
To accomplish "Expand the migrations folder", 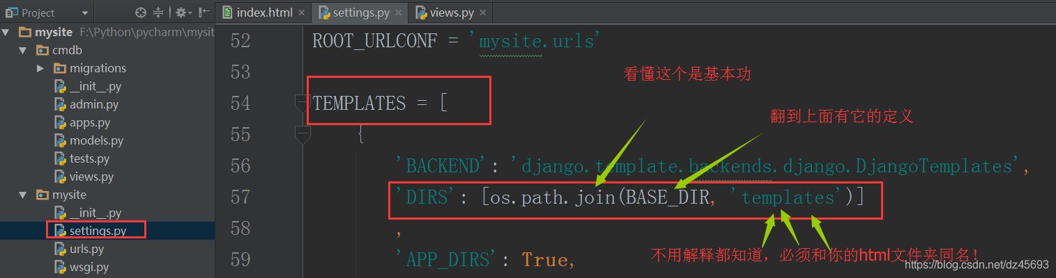I will pyautogui.click(x=40, y=68).
